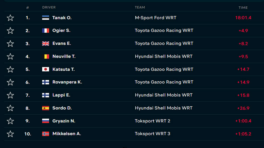Viewport: 264px width, 148px height.
Task: Favorite Katsuta T. using star icon
Action: [10, 69]
